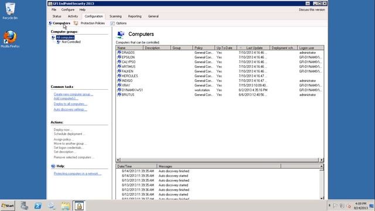Open the file explorer taskbar icon
The height and width of the screenshot is (211, 375).
[x=65, y=206]
